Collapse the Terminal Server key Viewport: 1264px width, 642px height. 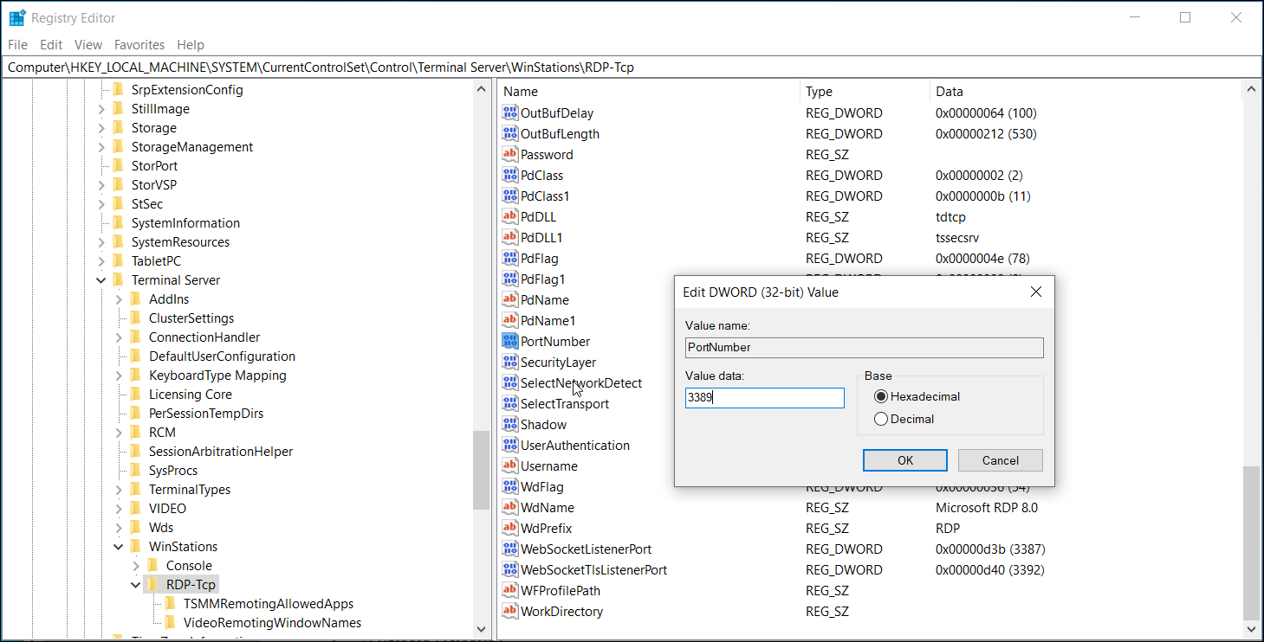point(101,280)
